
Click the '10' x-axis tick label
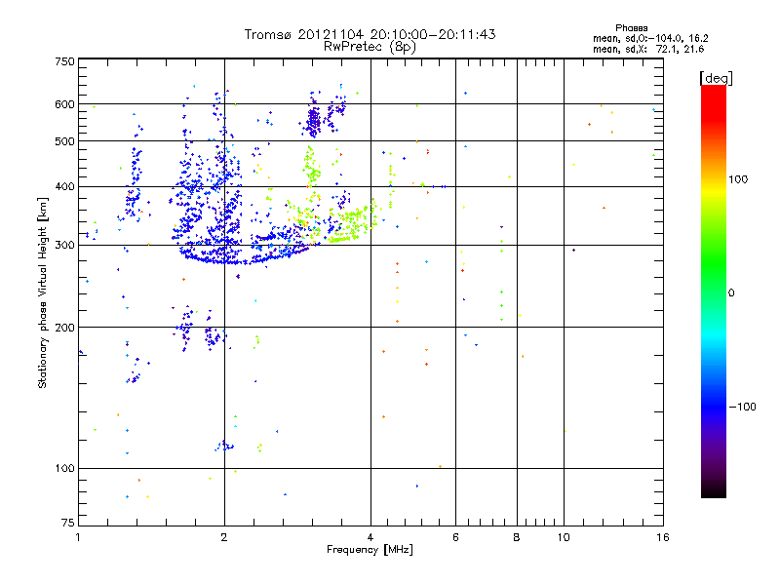tap(564, 537)
